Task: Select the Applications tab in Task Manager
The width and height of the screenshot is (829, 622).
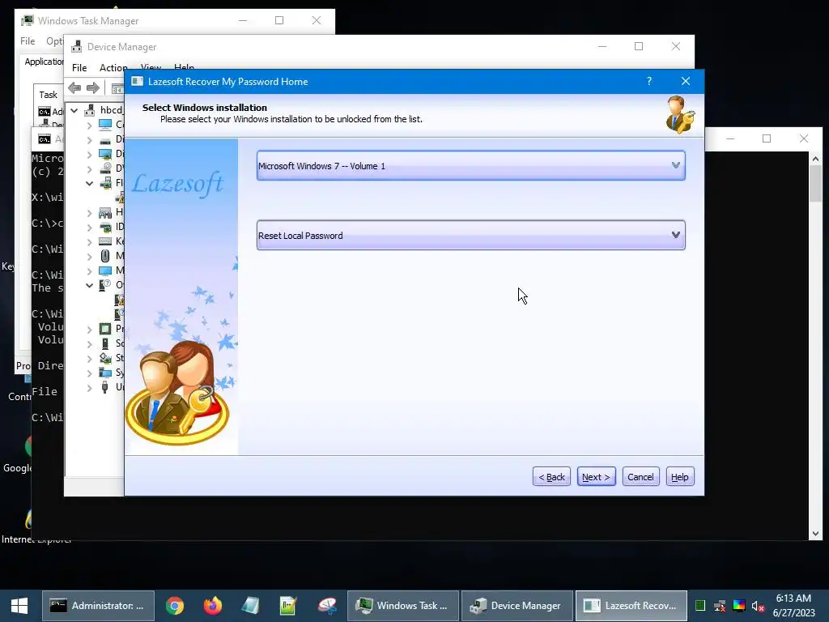Action: (x=44, y=62)
